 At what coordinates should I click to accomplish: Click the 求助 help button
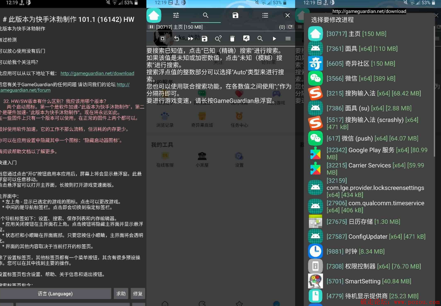121,293
